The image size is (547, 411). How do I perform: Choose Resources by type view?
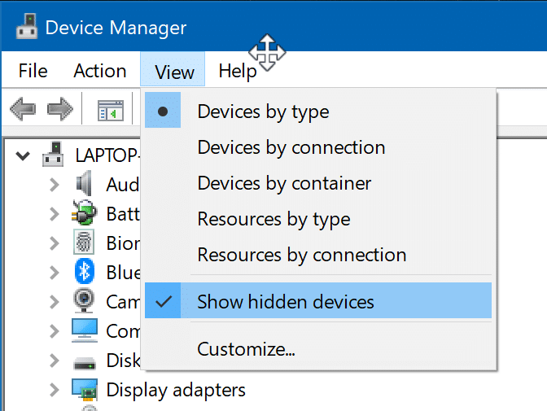[x=318, y=218]
